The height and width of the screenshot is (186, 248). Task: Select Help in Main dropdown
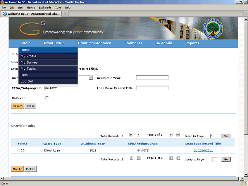(48, 75)
